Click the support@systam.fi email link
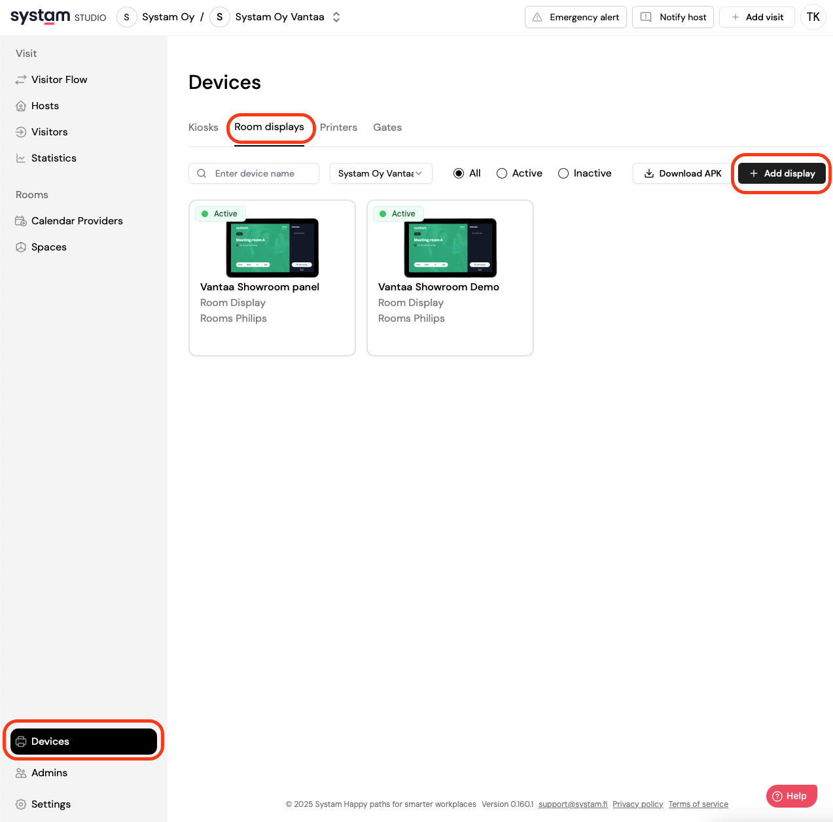This screenshot has height=822, width=833. click(x=573, y=804)
